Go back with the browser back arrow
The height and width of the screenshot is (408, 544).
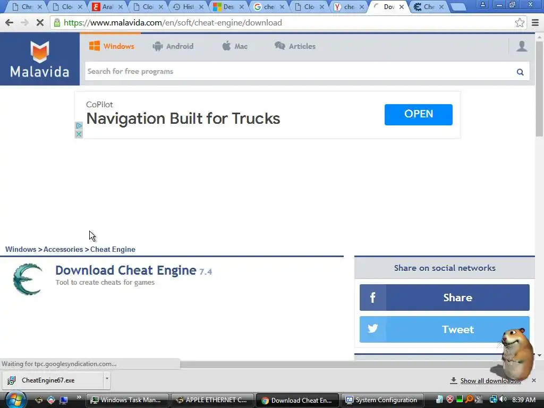coord(10,22)
